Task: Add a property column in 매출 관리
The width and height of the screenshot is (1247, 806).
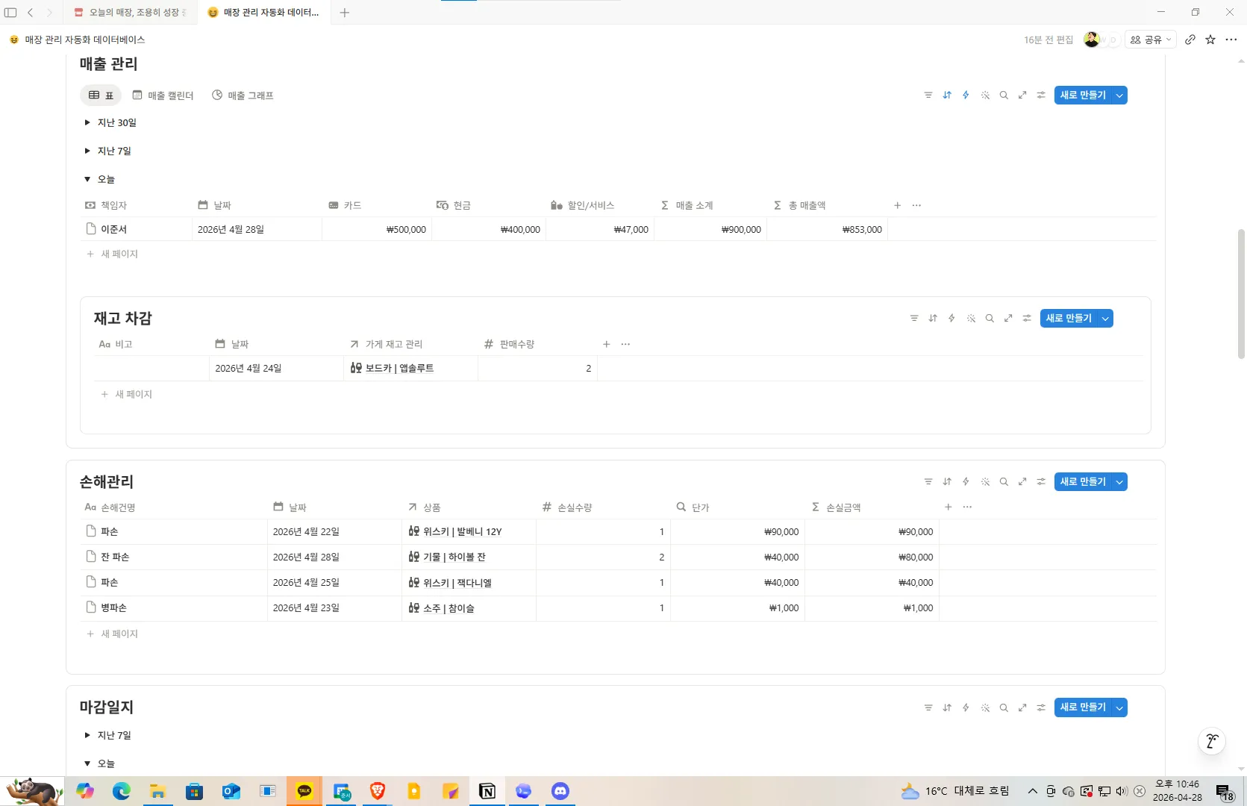Action: (x=898, y=205)
